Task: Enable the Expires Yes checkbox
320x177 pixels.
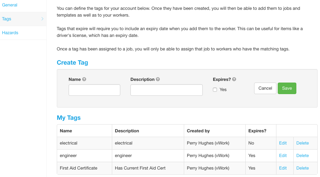Action: point(215,90)
